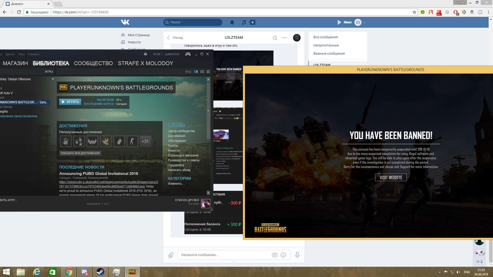493x277 pixels.
Task: Open STRAFE X MOLODOY profile tab
Action: pyautogui.click(x=146, y=63)
